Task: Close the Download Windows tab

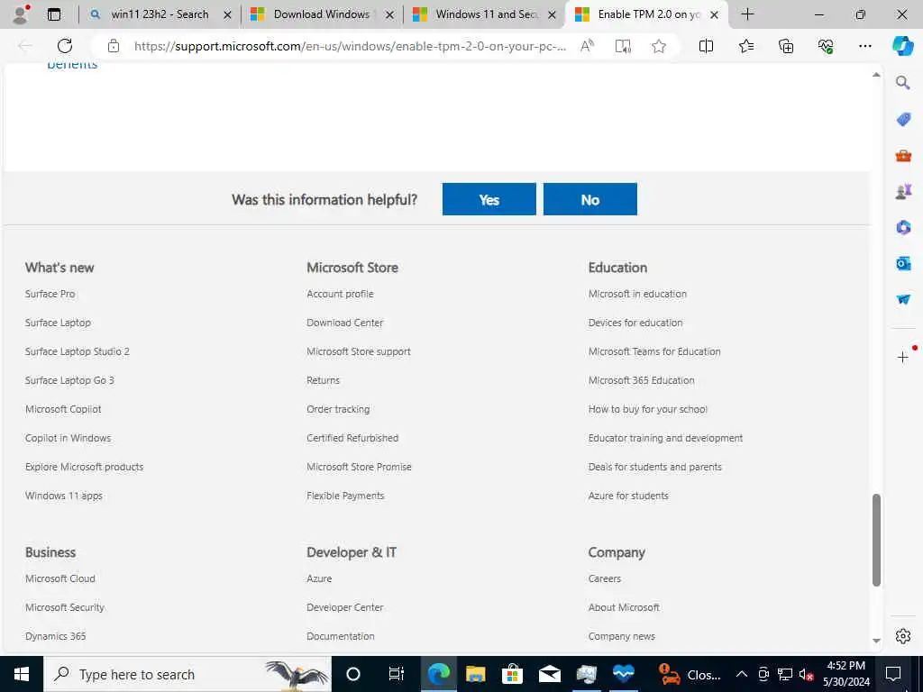Action: click(389, 15)
